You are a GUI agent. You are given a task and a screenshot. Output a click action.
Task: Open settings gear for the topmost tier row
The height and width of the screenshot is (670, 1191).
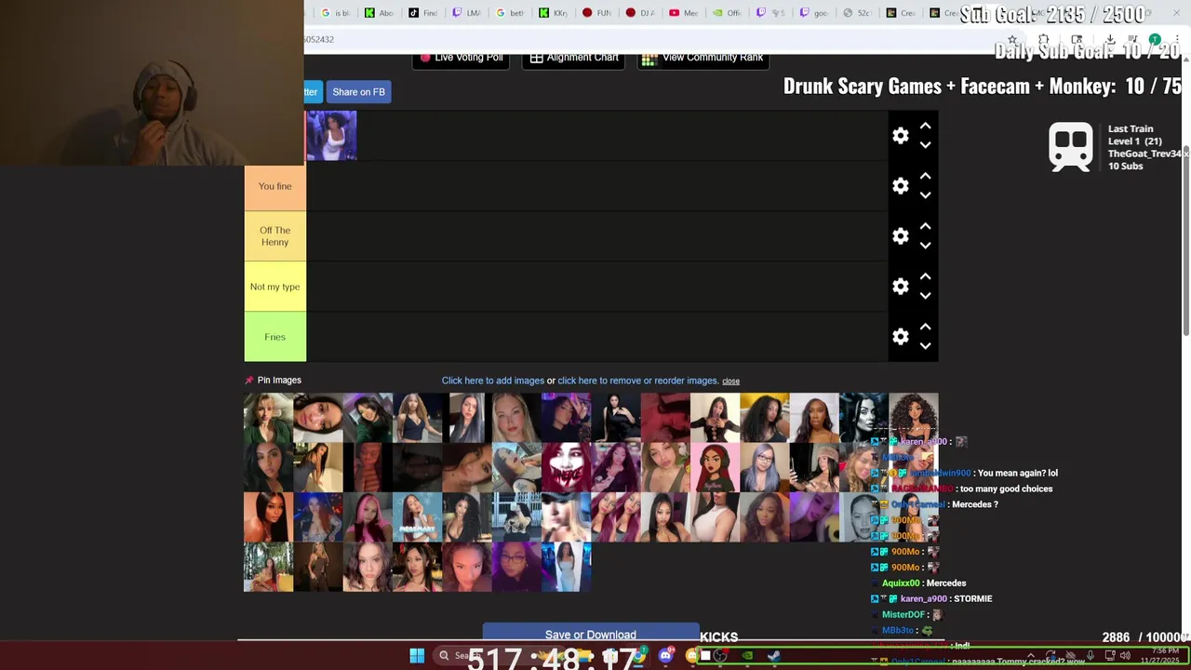click(900, 136)
